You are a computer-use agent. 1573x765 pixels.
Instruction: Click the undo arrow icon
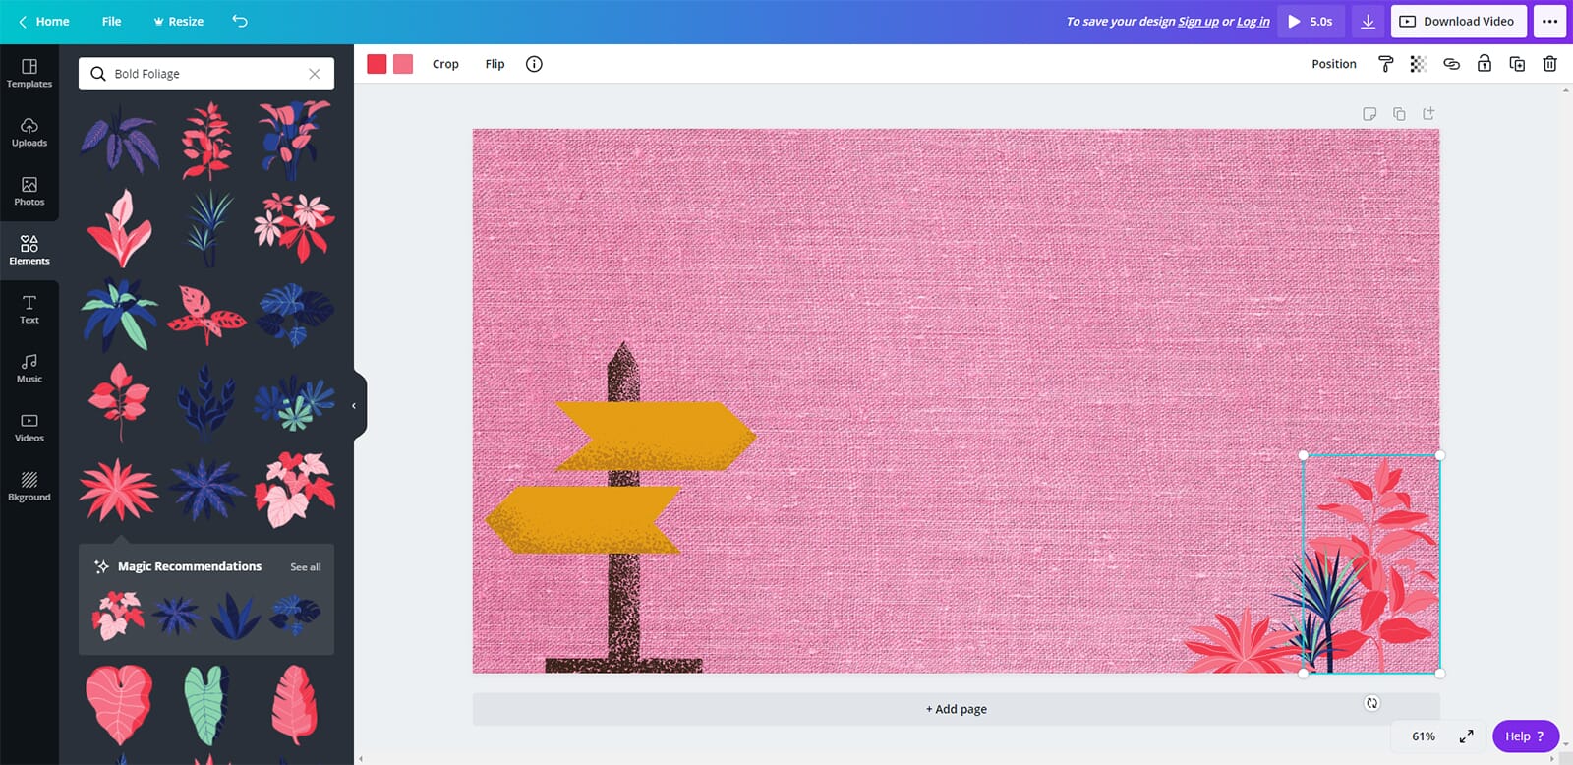coord(240,21)
